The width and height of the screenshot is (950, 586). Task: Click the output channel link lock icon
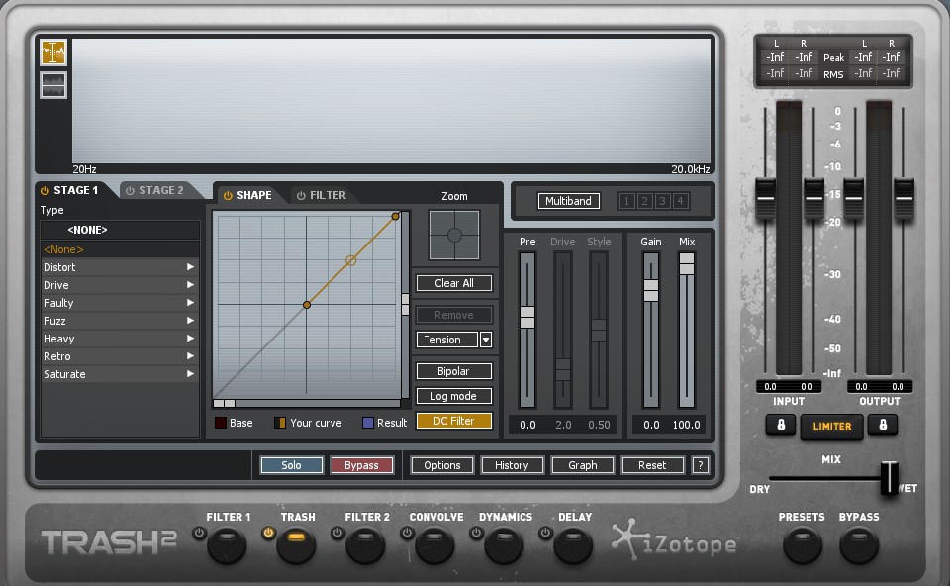[883, 425]
